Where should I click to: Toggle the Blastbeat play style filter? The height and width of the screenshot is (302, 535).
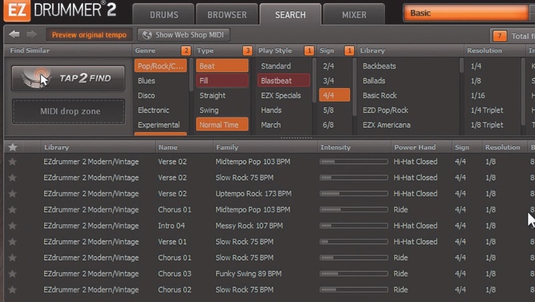[x=284, y=81]
